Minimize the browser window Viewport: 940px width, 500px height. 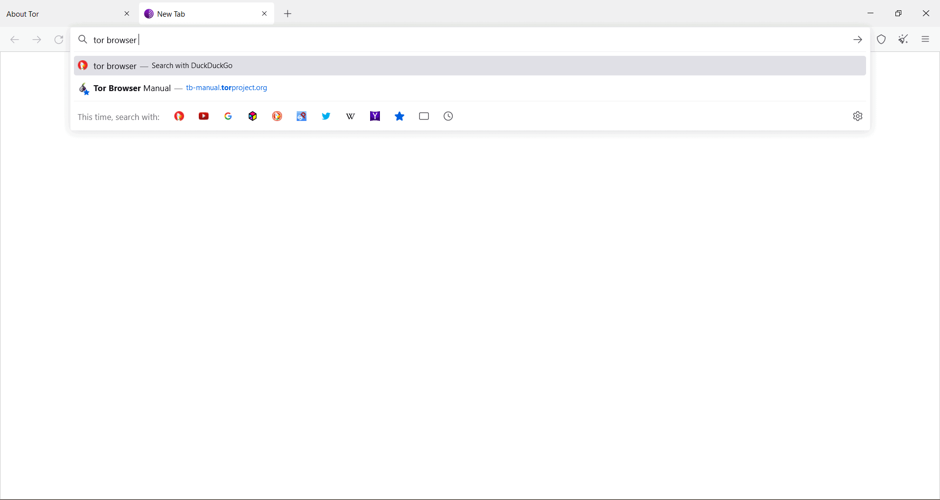[870, 13]
